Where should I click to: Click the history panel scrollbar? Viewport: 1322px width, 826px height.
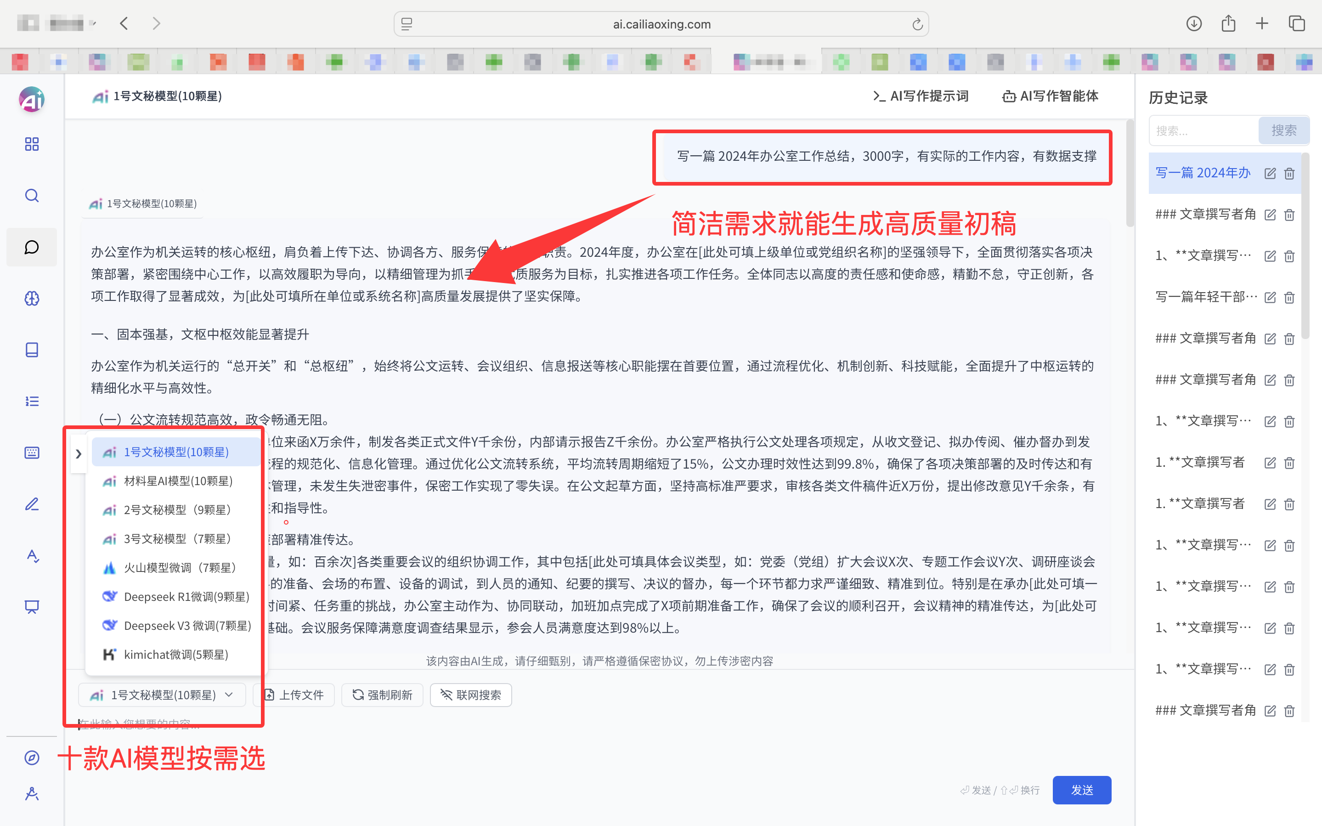tap(1305, 246)
